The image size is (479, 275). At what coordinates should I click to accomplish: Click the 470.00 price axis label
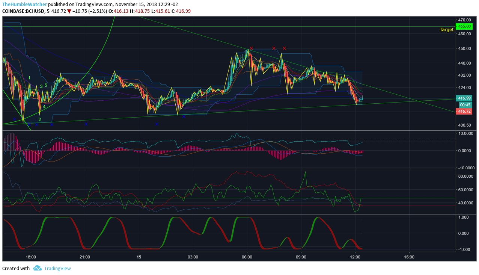[x=464, y=20]
